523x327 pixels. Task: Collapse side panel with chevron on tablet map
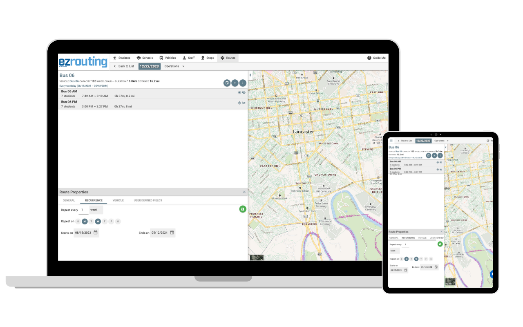[446, 147]
